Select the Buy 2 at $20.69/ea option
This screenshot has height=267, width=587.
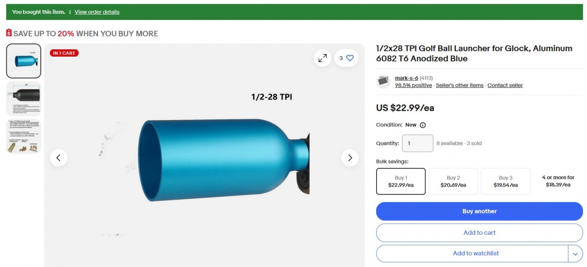coord(453,182)
